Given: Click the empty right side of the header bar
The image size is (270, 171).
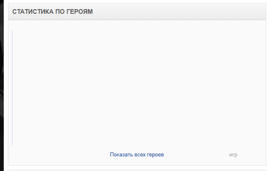Looking at the screenshot, I should 187,12.
